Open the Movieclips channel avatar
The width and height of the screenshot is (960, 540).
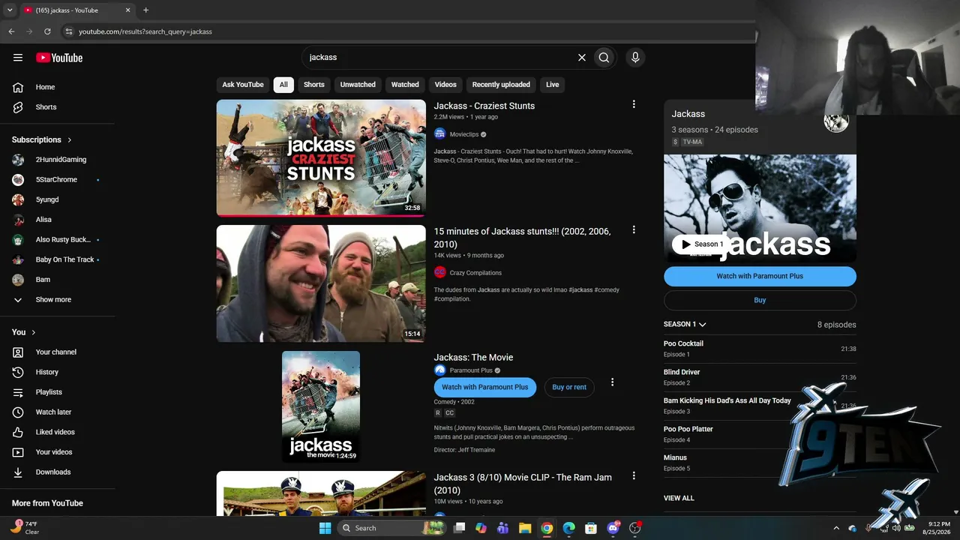(x=440, y=134)
